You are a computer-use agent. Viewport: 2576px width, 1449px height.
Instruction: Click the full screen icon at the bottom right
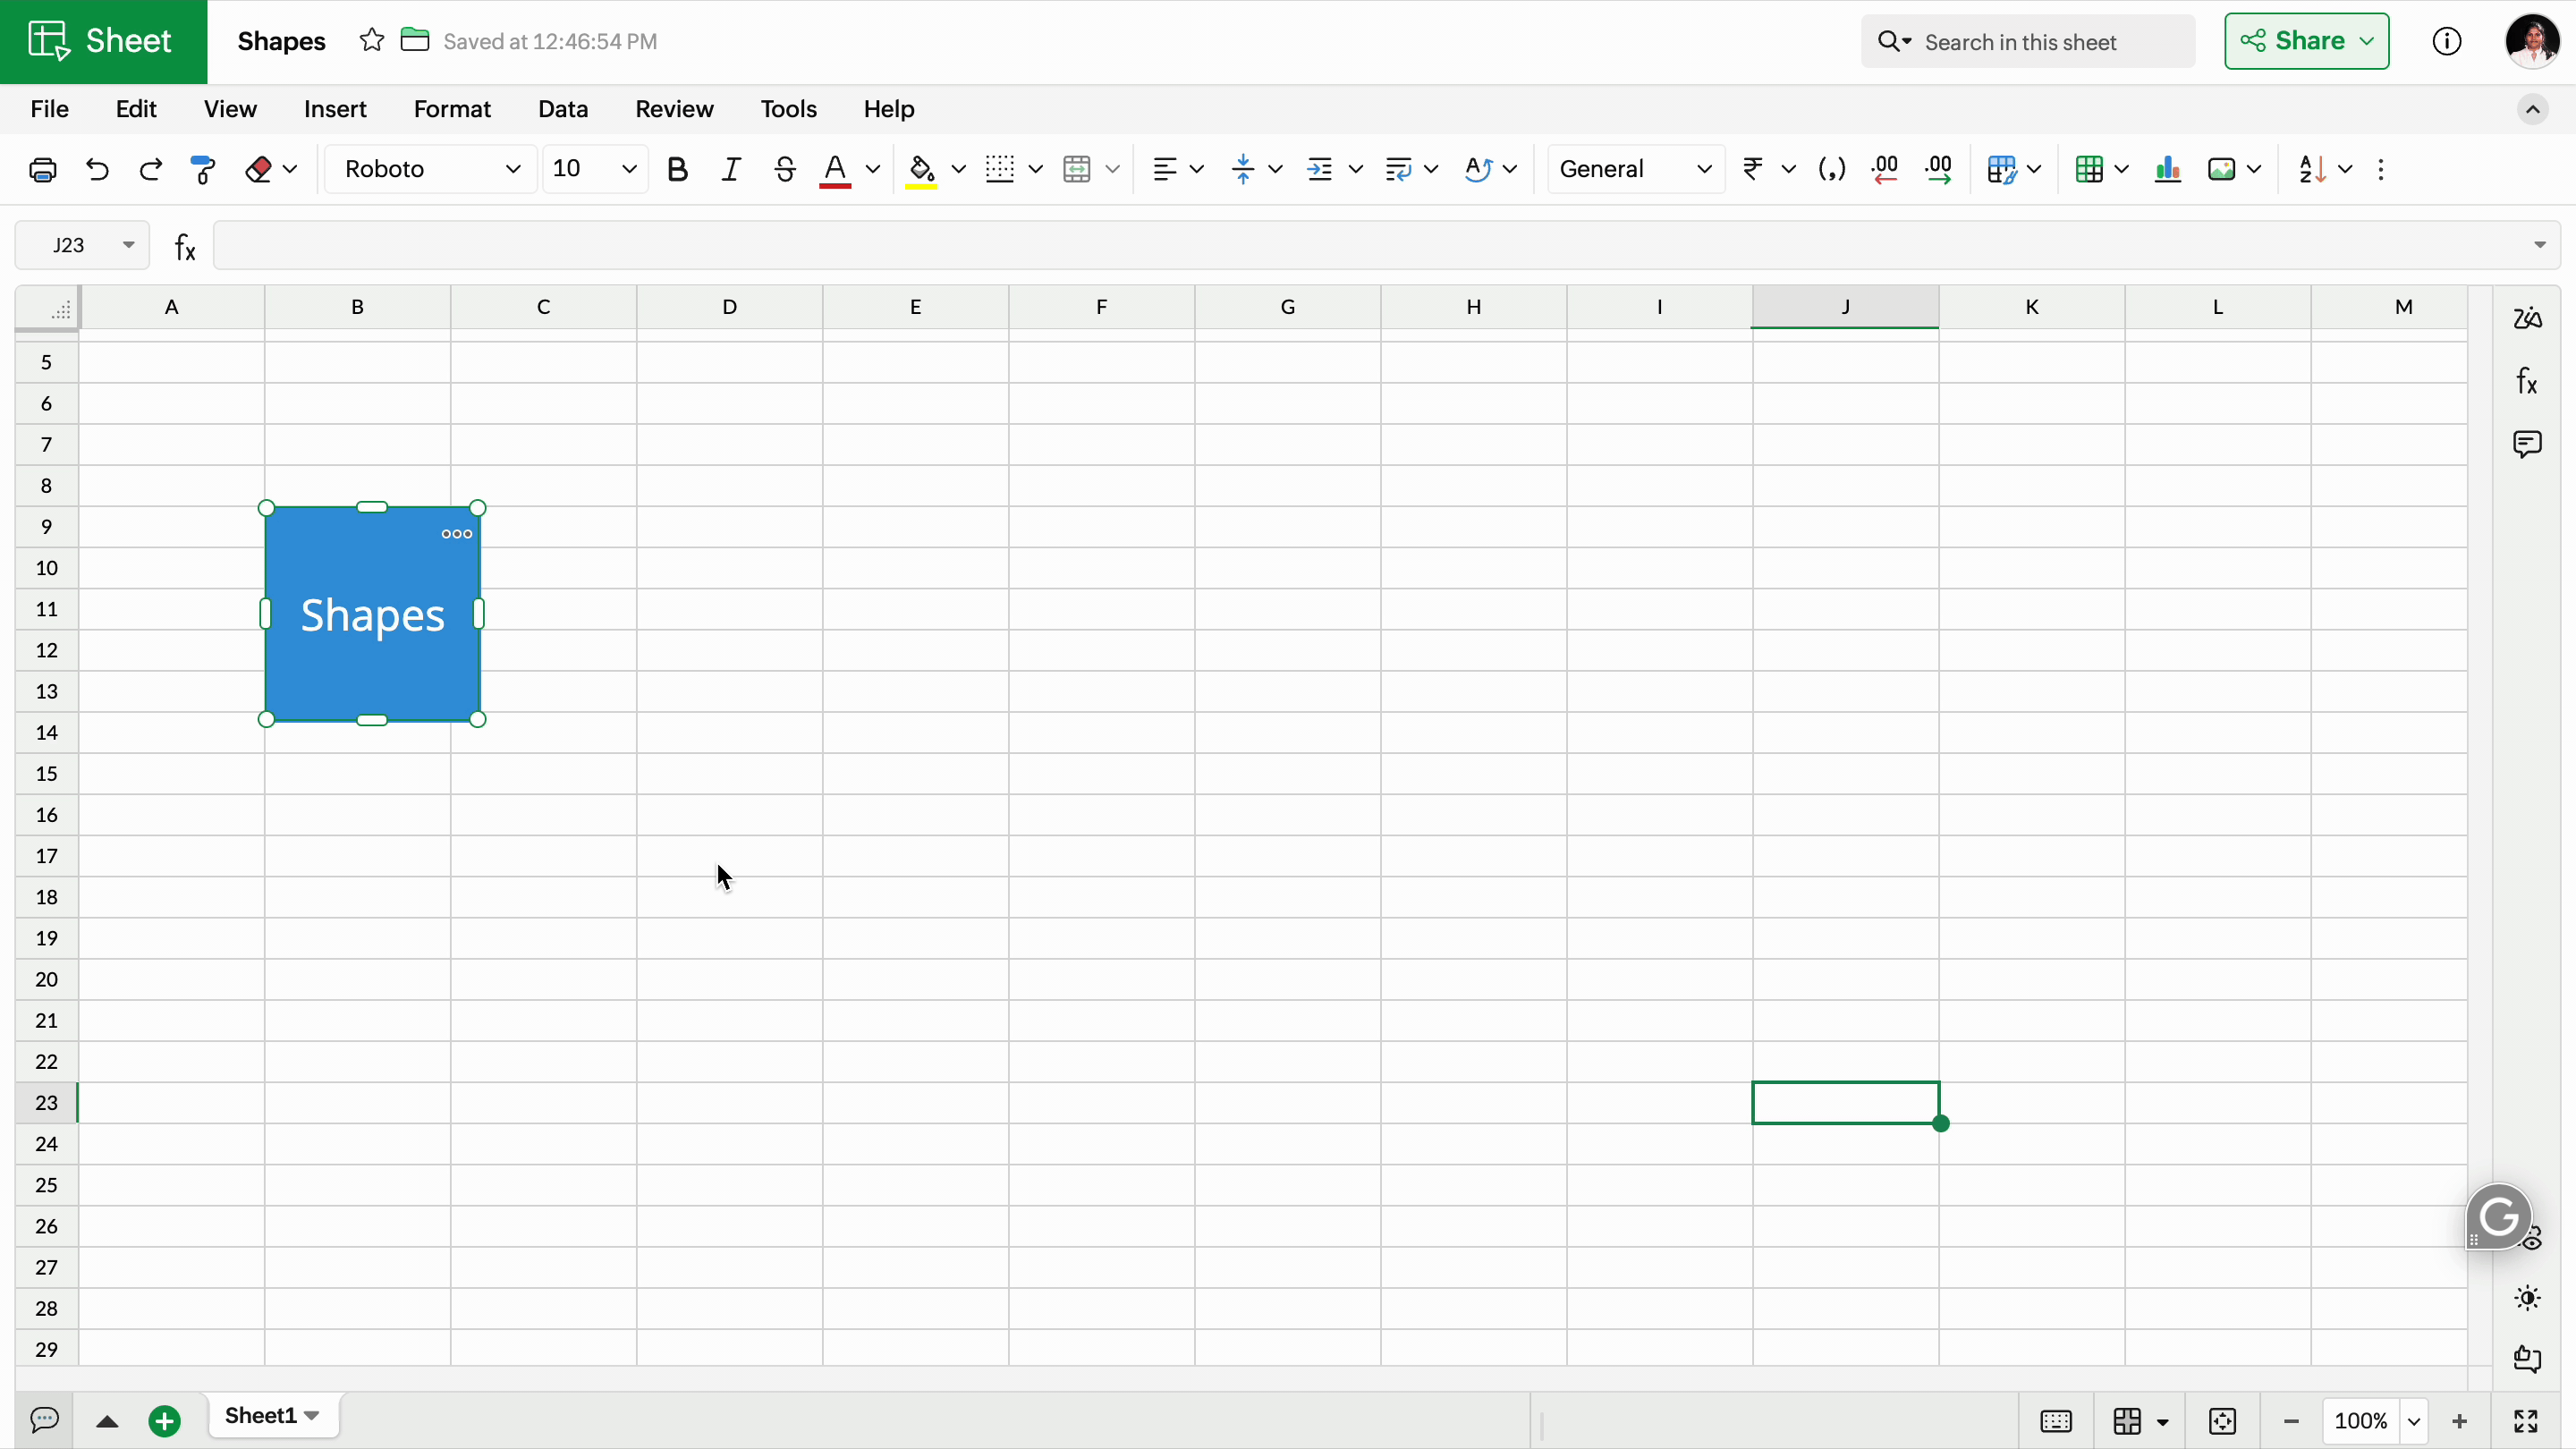click(x=2526, y=1421)
